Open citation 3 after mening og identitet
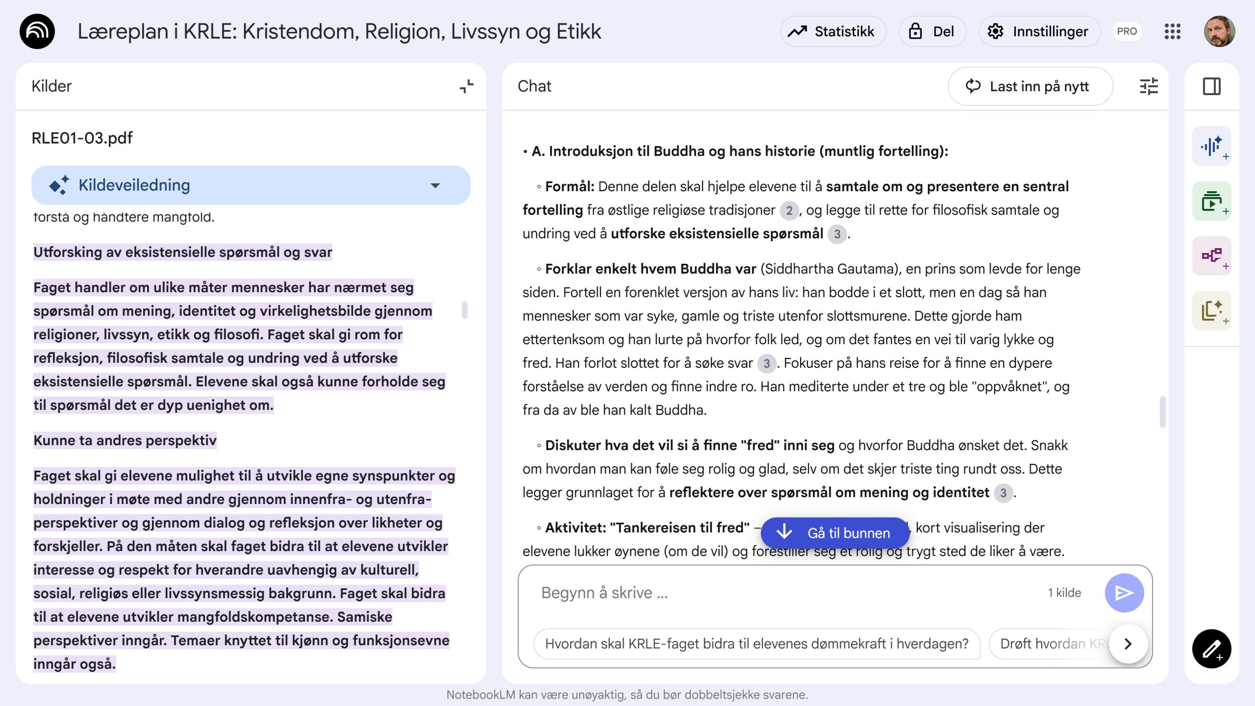The height and width of the screenshot is (706, 1255). [1003, 493]
